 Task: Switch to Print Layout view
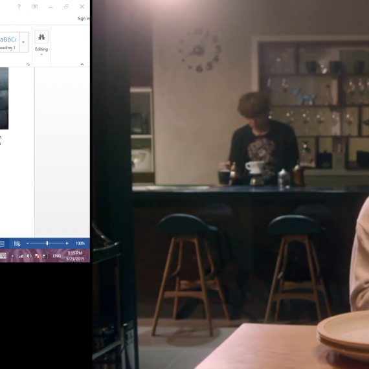pos(2,243)
